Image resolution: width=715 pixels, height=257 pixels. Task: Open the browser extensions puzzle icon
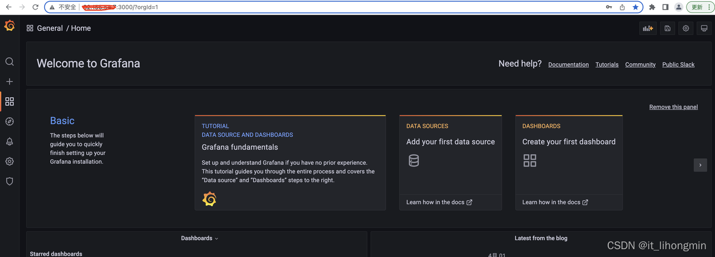(652, 7)
